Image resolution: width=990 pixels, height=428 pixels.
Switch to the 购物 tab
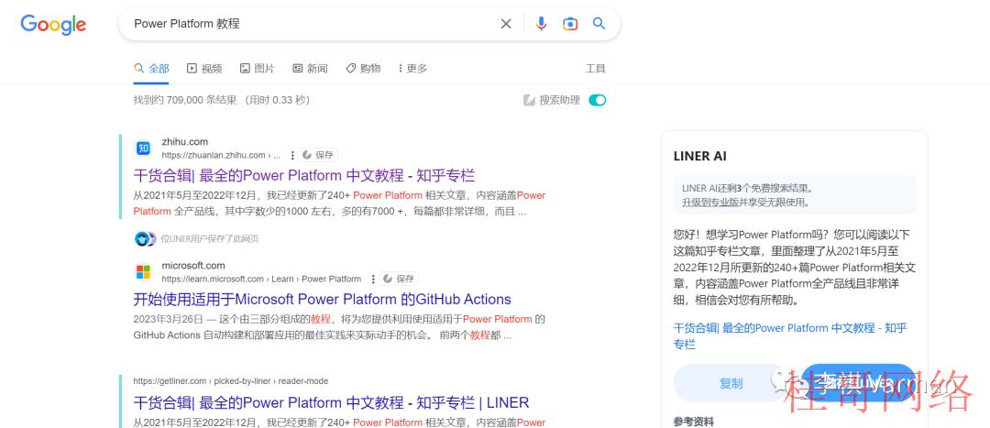363,68
